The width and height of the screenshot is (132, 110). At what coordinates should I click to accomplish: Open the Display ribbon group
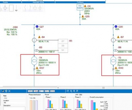pyautogui.click(x=5, y=2)
